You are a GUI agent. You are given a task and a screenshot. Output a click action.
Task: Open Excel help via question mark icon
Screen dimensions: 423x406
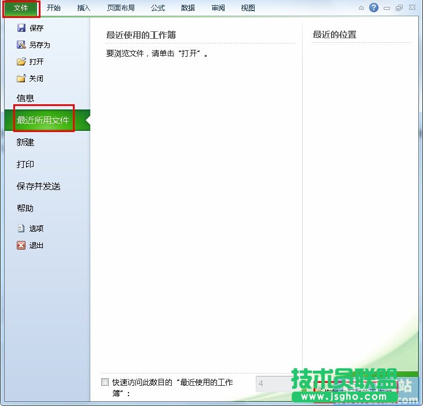[x=374, y=8]
